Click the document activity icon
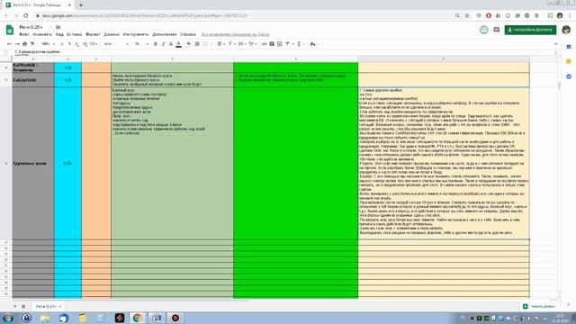Viewport: 576px width, 324px height. point(484,30)
